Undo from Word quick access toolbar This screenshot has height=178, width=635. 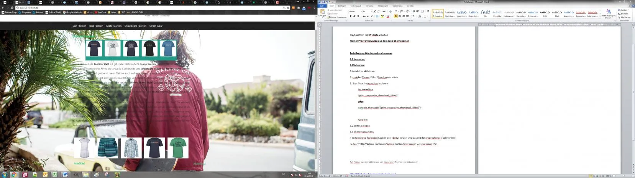pyautogui.click(x=327, y=2)
